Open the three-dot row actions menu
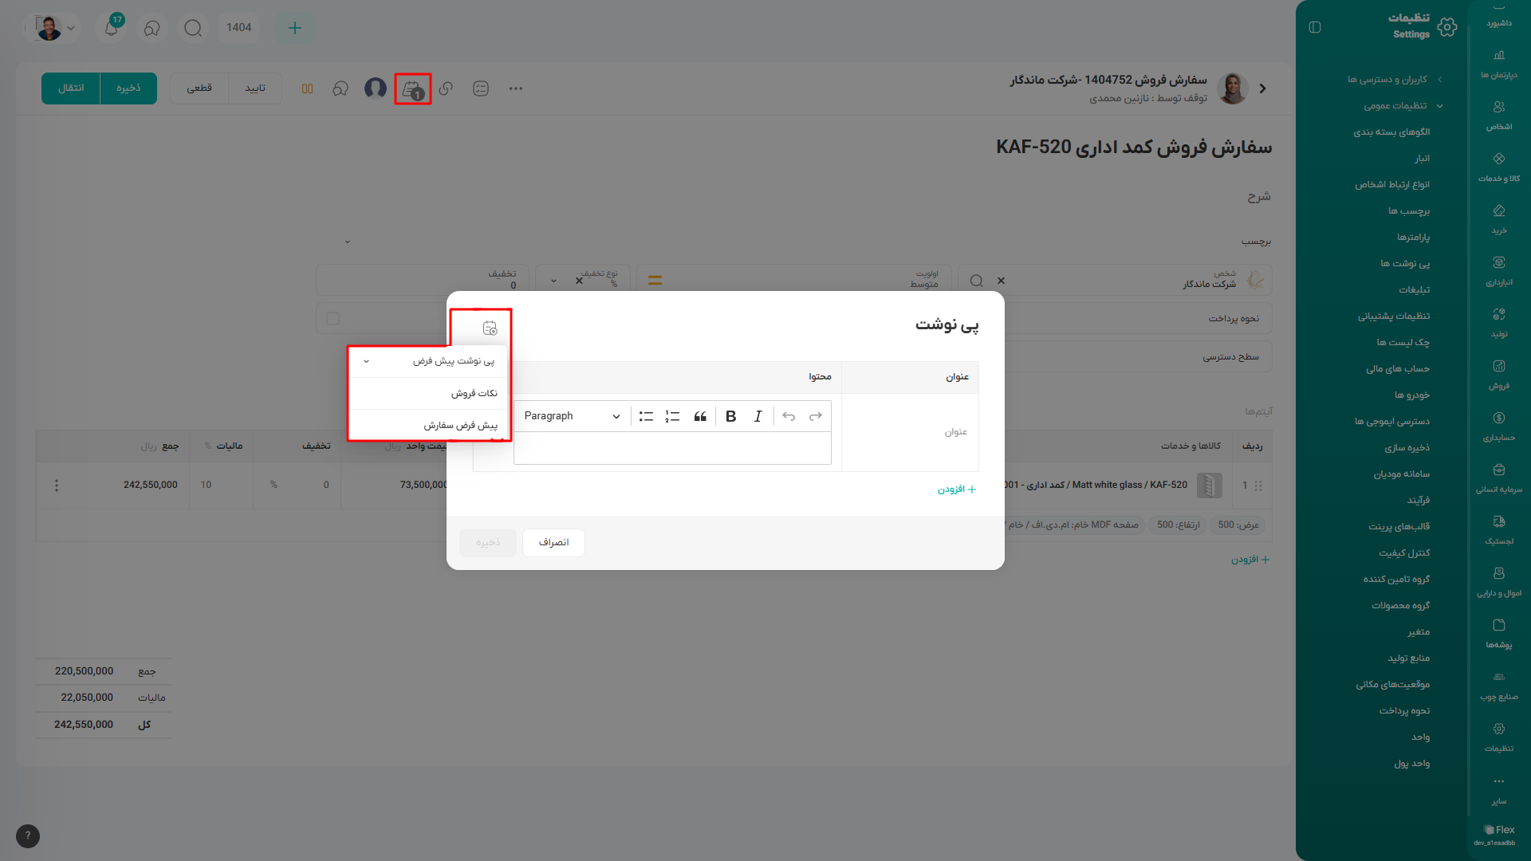Image resolution: width=1531 pixels, height=861 pixels. coord(57,485)
